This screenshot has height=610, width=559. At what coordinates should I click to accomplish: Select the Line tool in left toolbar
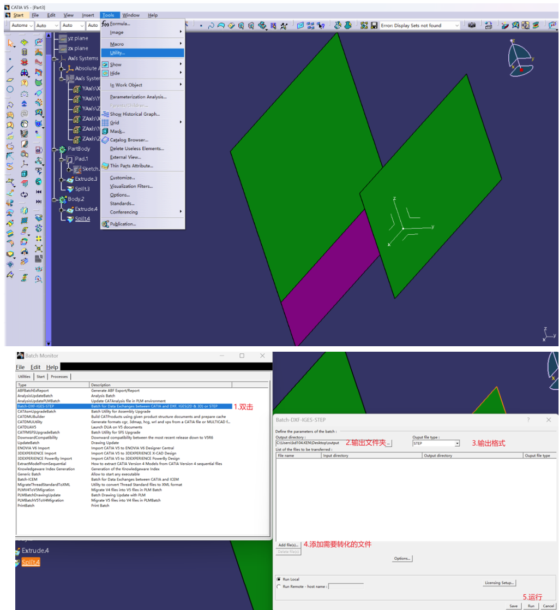tap(10, 70)
